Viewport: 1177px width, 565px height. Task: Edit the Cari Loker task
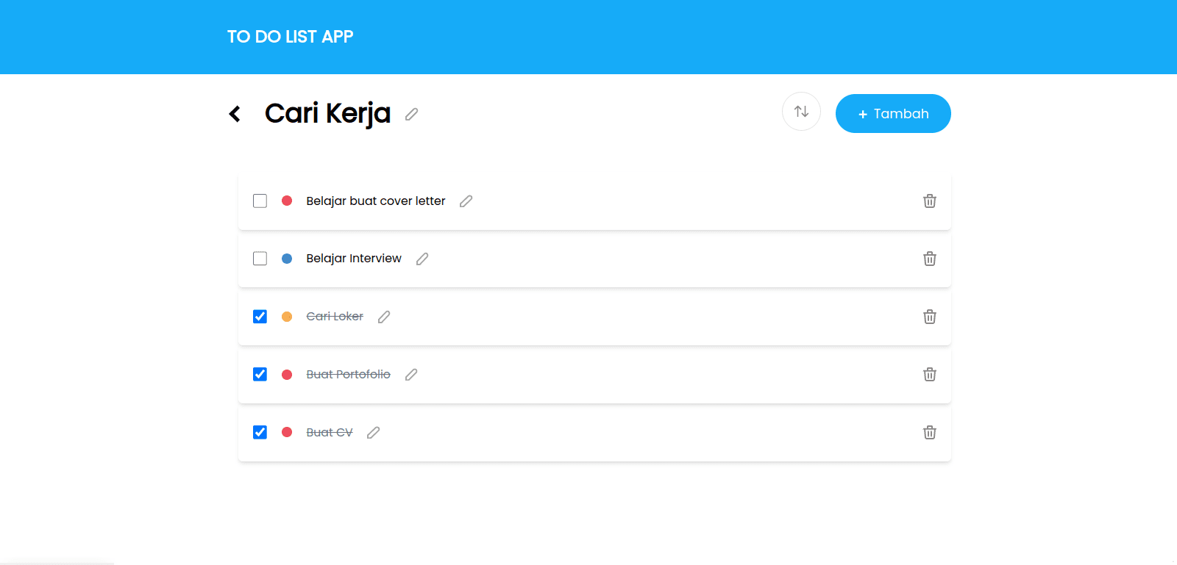[384, 317]
